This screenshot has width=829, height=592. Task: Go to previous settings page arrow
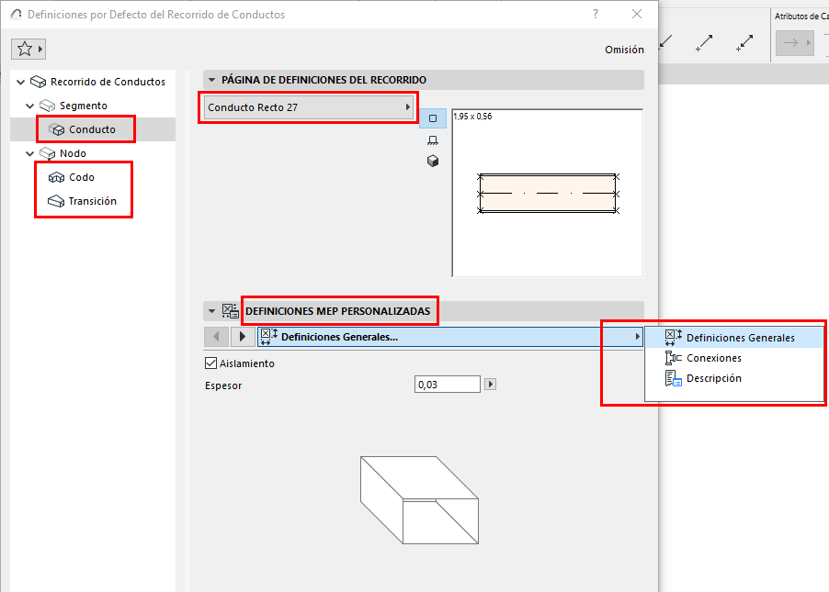(216, 337)
